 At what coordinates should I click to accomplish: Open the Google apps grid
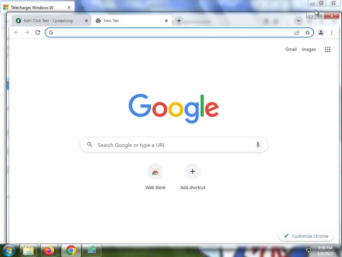tap(328, 50)
